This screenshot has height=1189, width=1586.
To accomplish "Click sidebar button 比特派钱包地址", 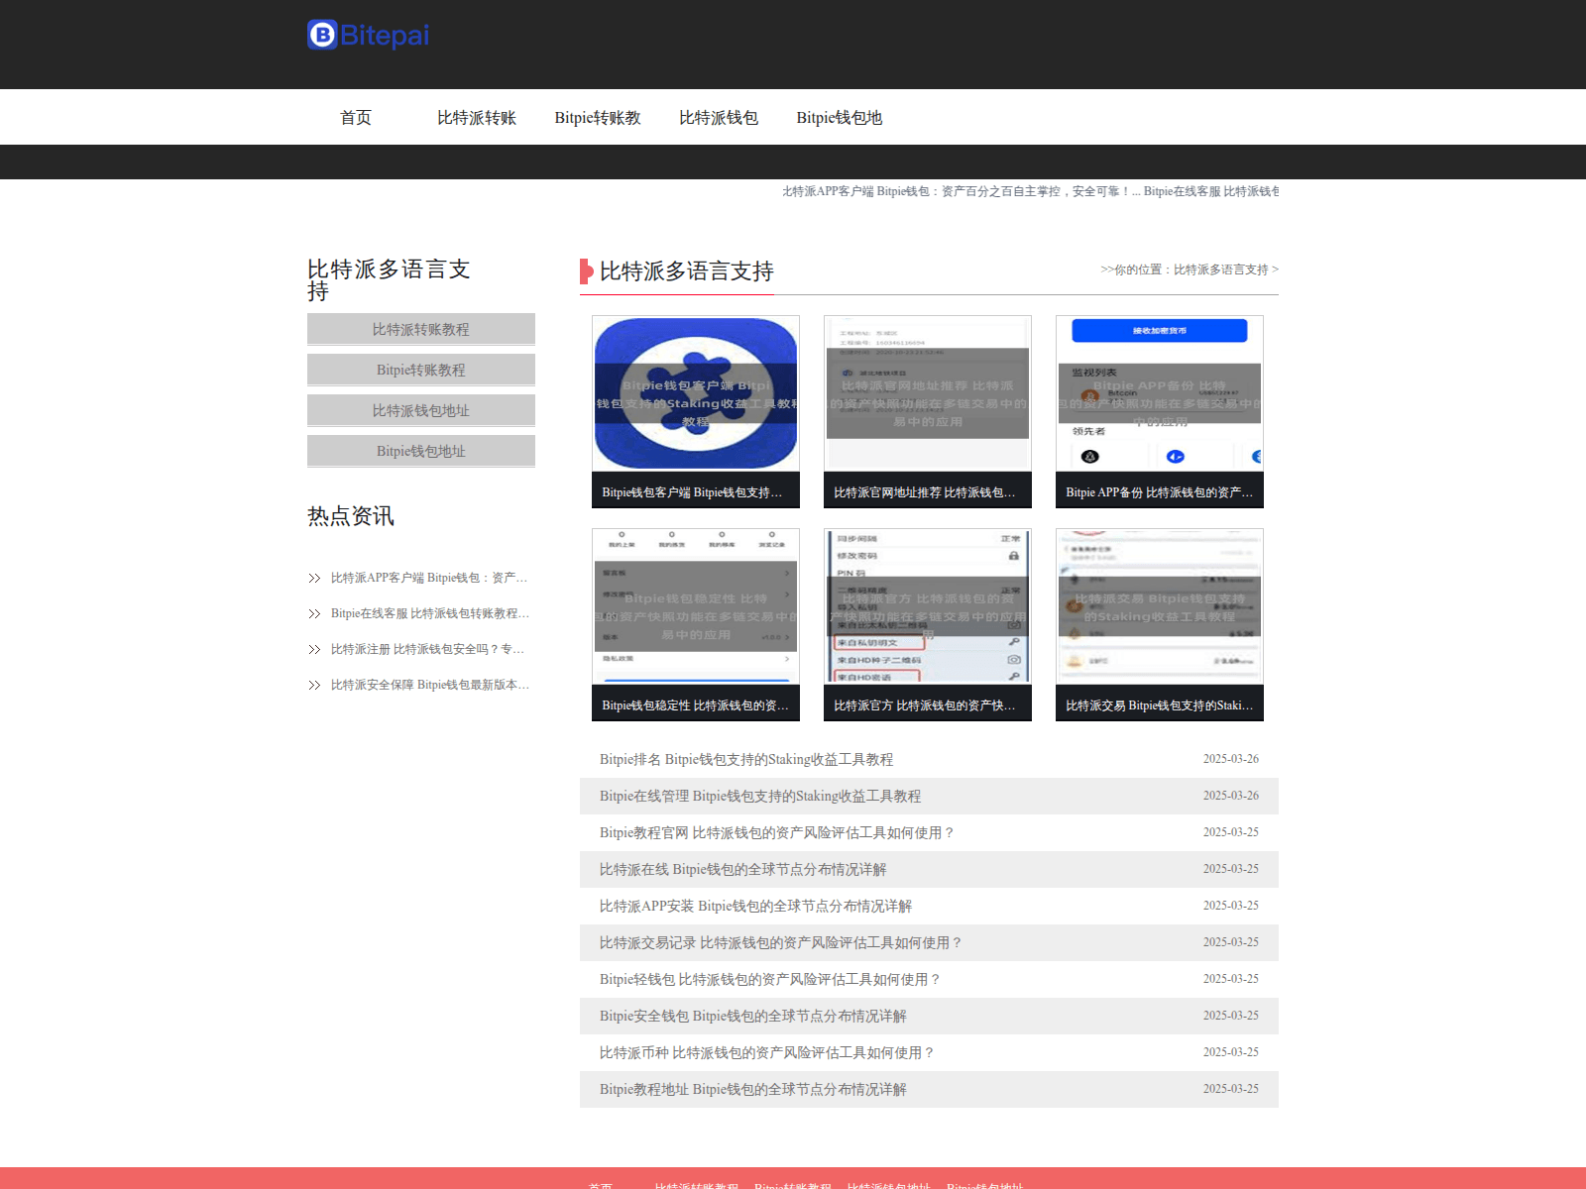I will pos(421,410).
